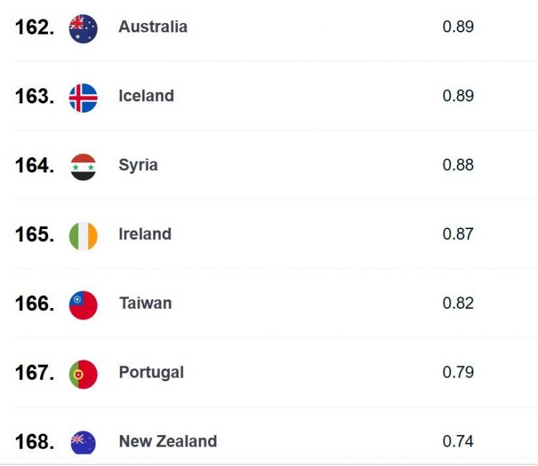This screenshot has width=538, height=466.
Task: Click the Portugal flag icon
Action: point(83,374)
